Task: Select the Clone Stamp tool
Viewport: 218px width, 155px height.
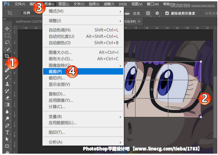Action: coord(7,84)
